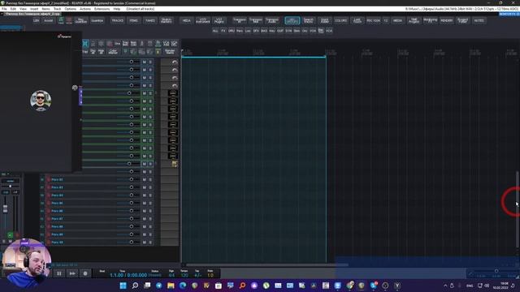
Task: Click the TAKES toolbar button
Action: pos(149,20)
